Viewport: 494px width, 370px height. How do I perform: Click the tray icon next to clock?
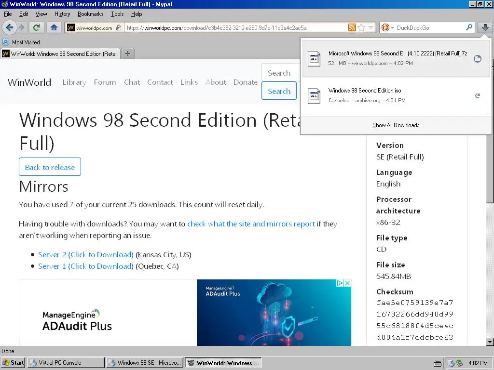pyautogui.click(x=460, y=363)
